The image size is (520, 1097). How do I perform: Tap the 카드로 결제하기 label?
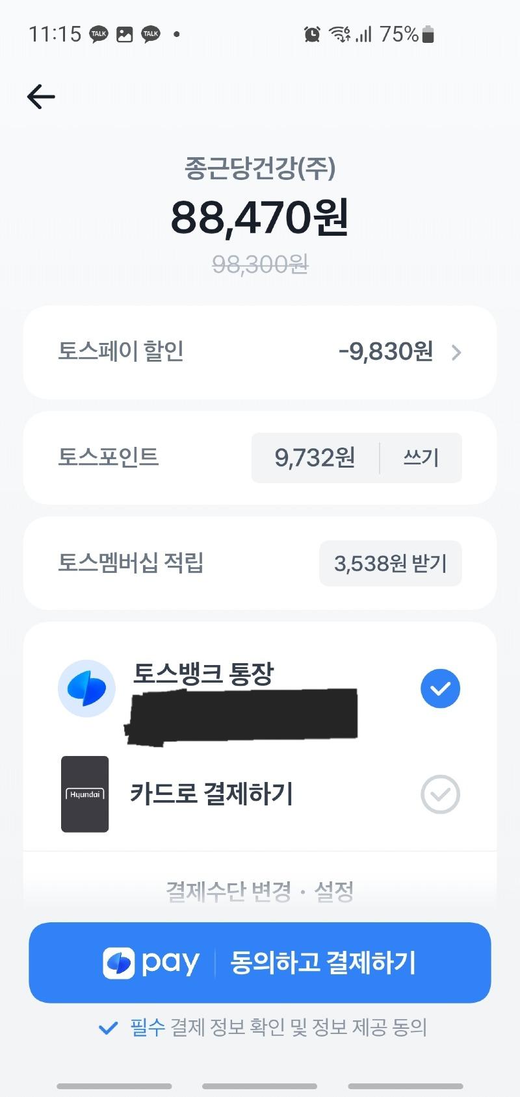tap(212, 794)
